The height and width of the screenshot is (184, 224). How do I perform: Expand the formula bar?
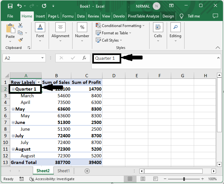coord(218,58)
